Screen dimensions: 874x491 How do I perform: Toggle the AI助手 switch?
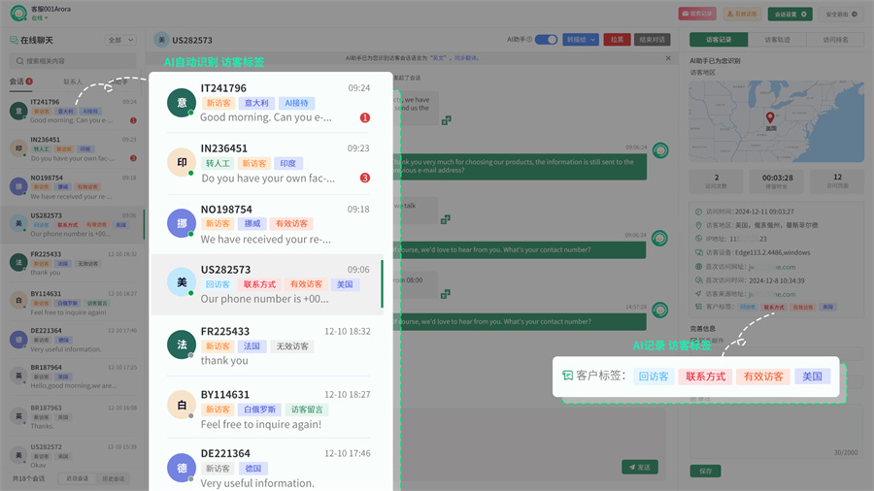coord(546,40)
